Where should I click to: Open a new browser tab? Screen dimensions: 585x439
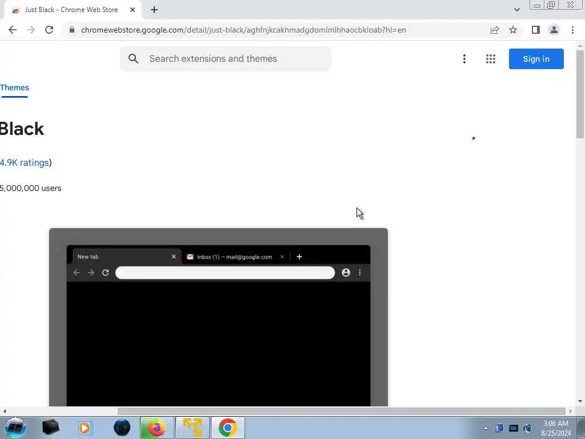(x=154, y=10)
